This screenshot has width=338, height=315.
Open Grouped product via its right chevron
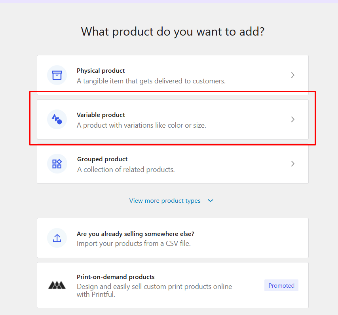coord(292,164)
